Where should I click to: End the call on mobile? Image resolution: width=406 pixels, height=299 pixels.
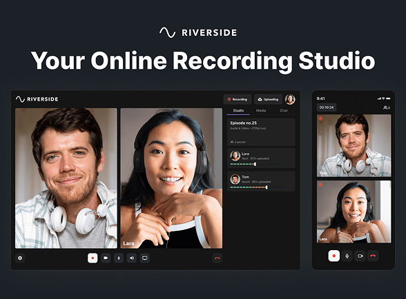[x=373, y=256]
